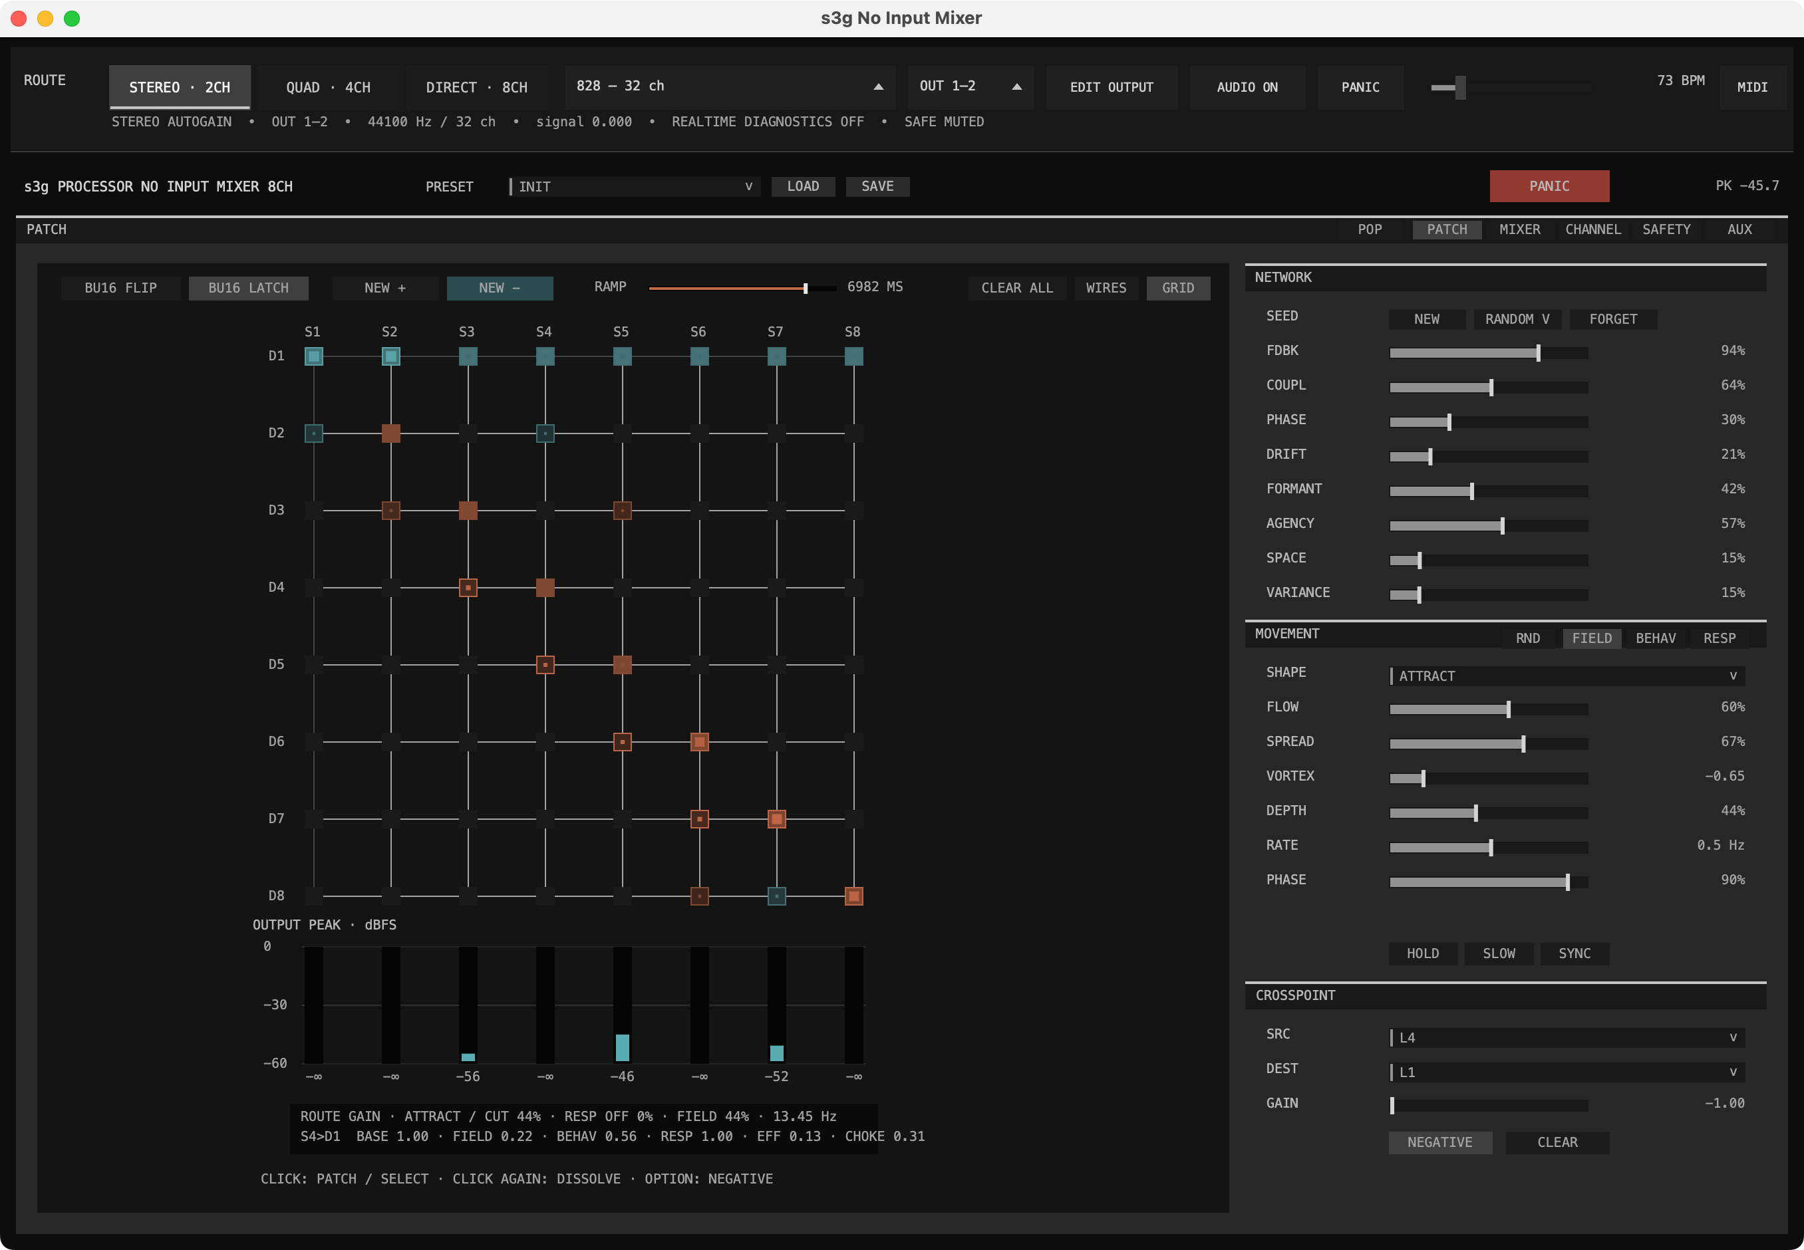Click the S6 to D8 crosspoint node
1804x1250 pixels.
700,896
